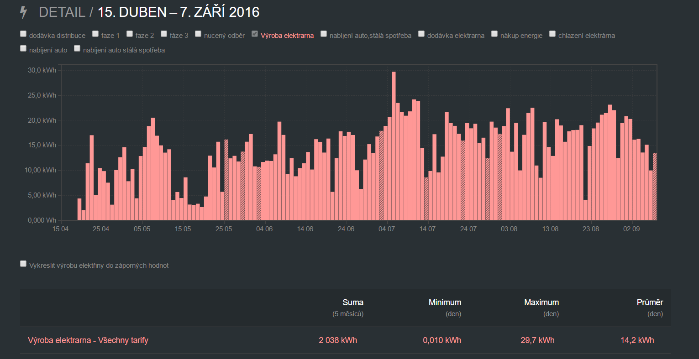Click the Průměr column header
699x359 pixels.
coord(650,302)
